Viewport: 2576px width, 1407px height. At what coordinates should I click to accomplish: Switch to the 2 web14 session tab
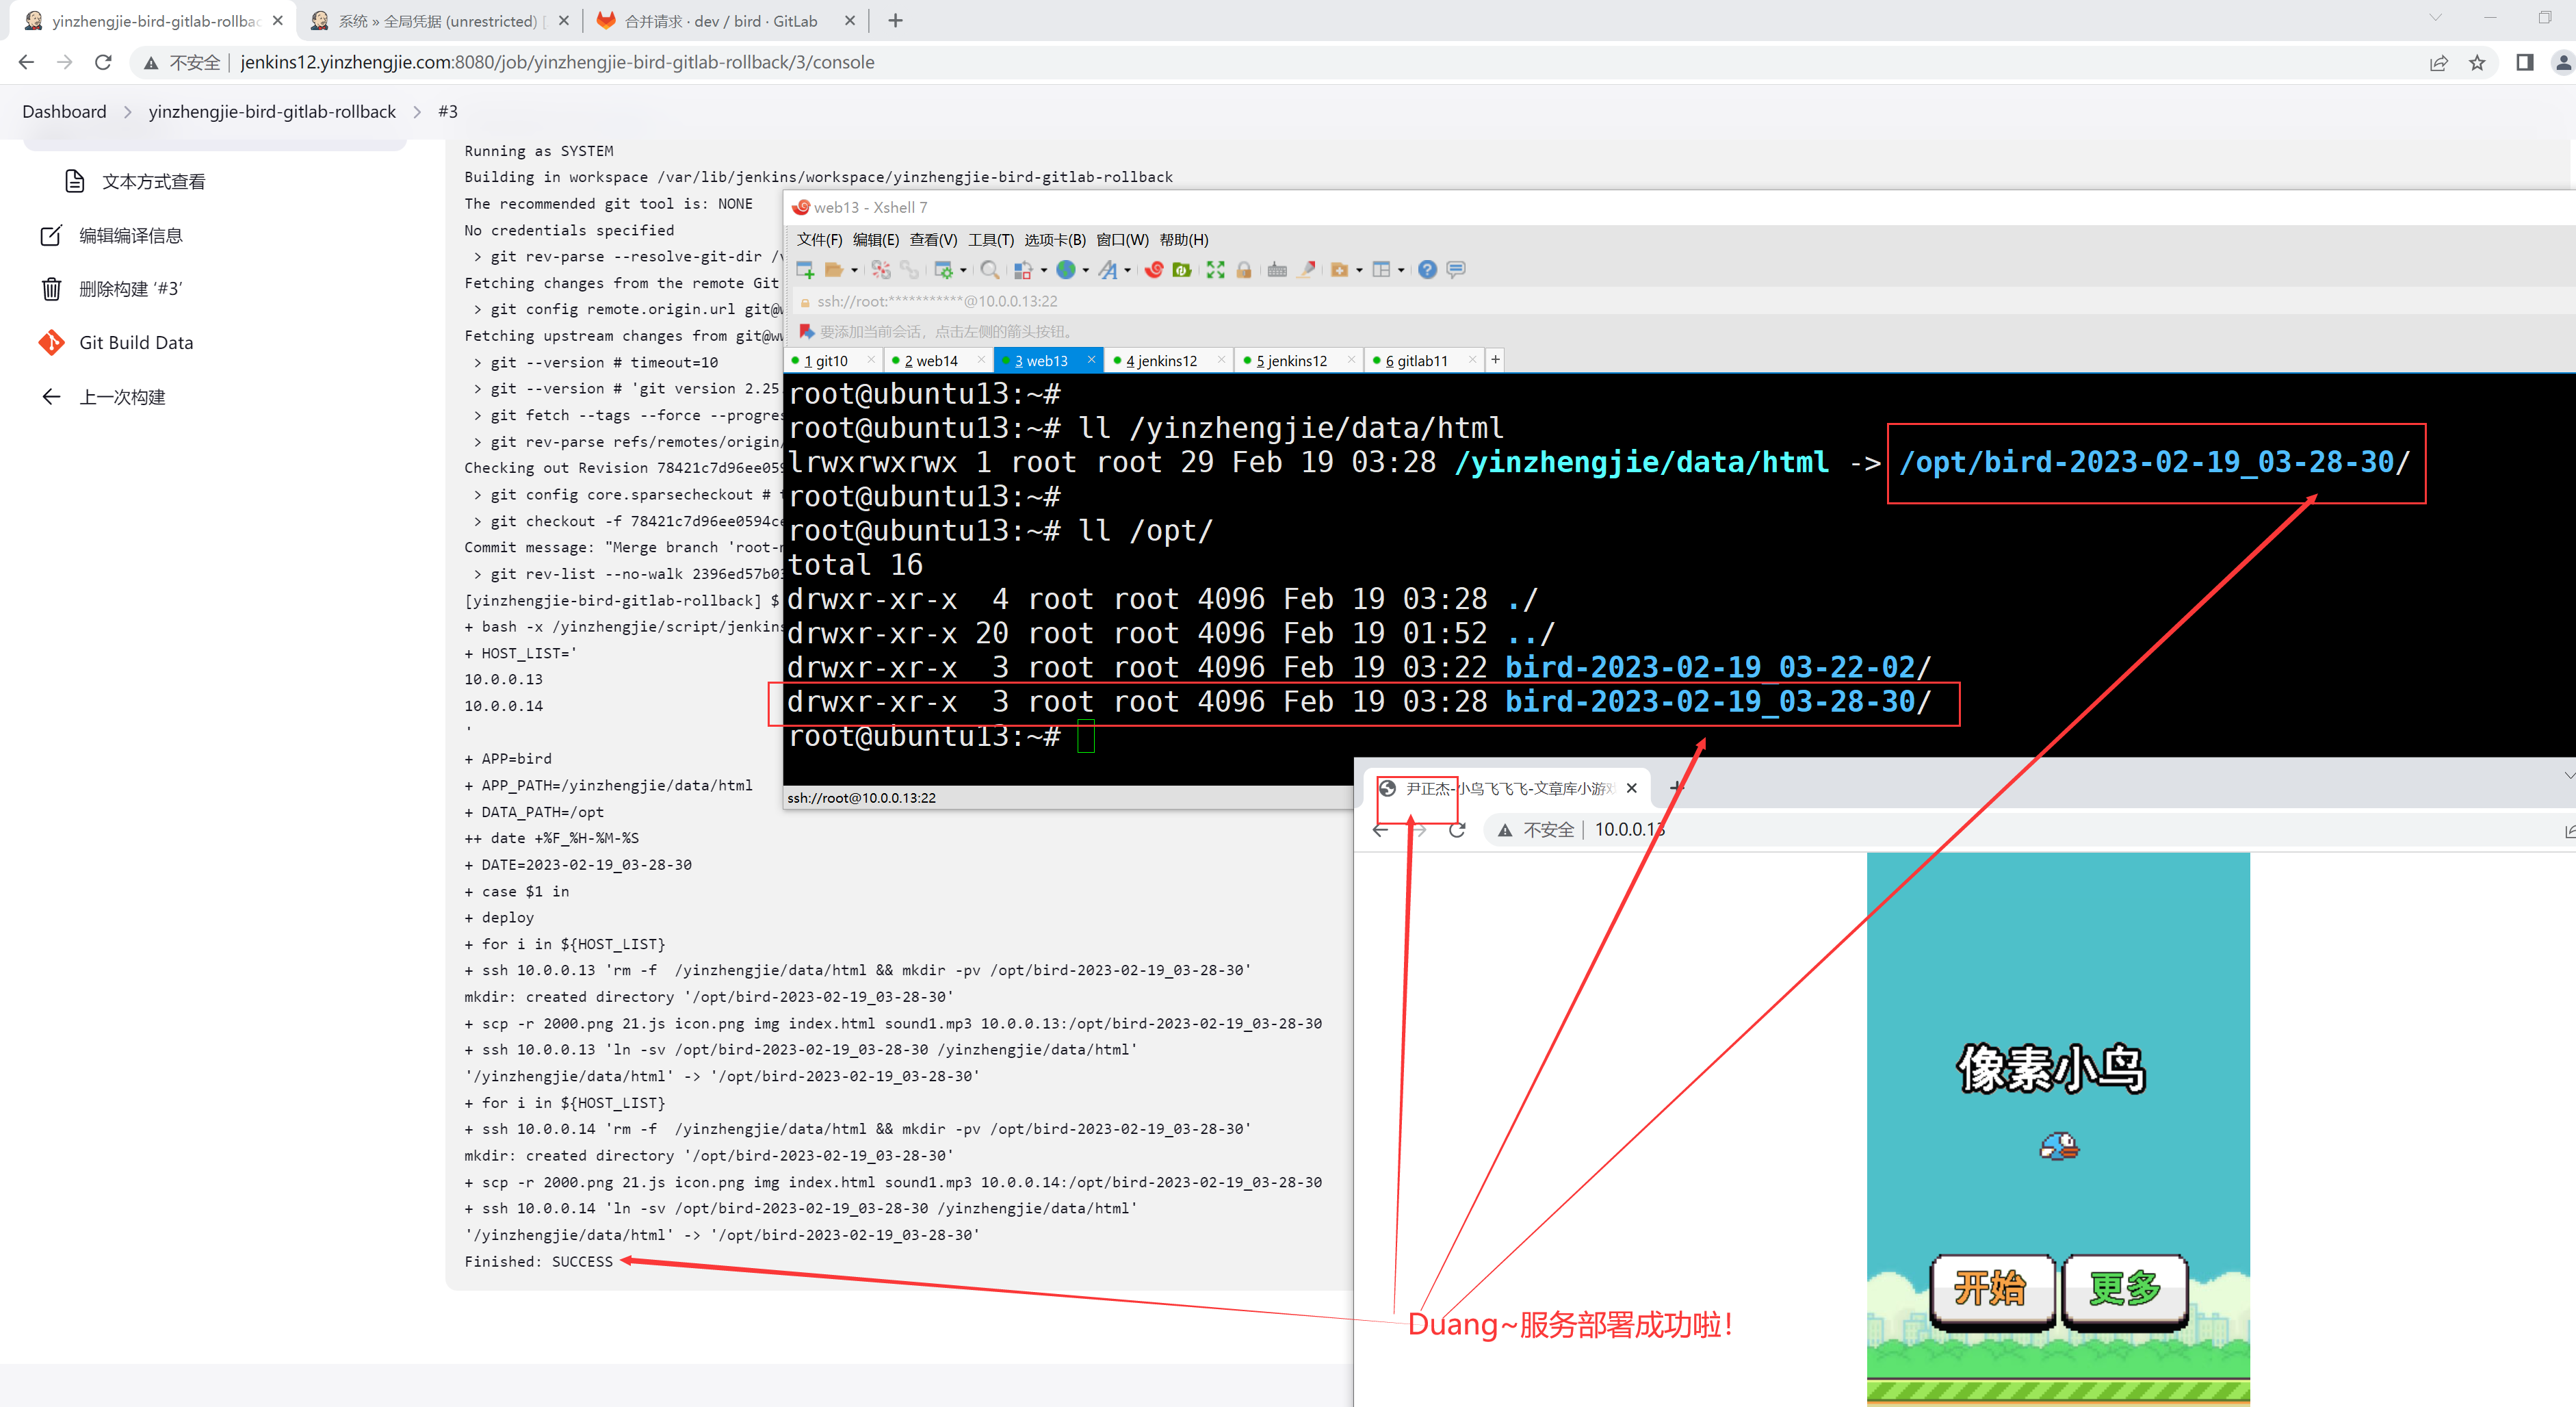[931, 361]
